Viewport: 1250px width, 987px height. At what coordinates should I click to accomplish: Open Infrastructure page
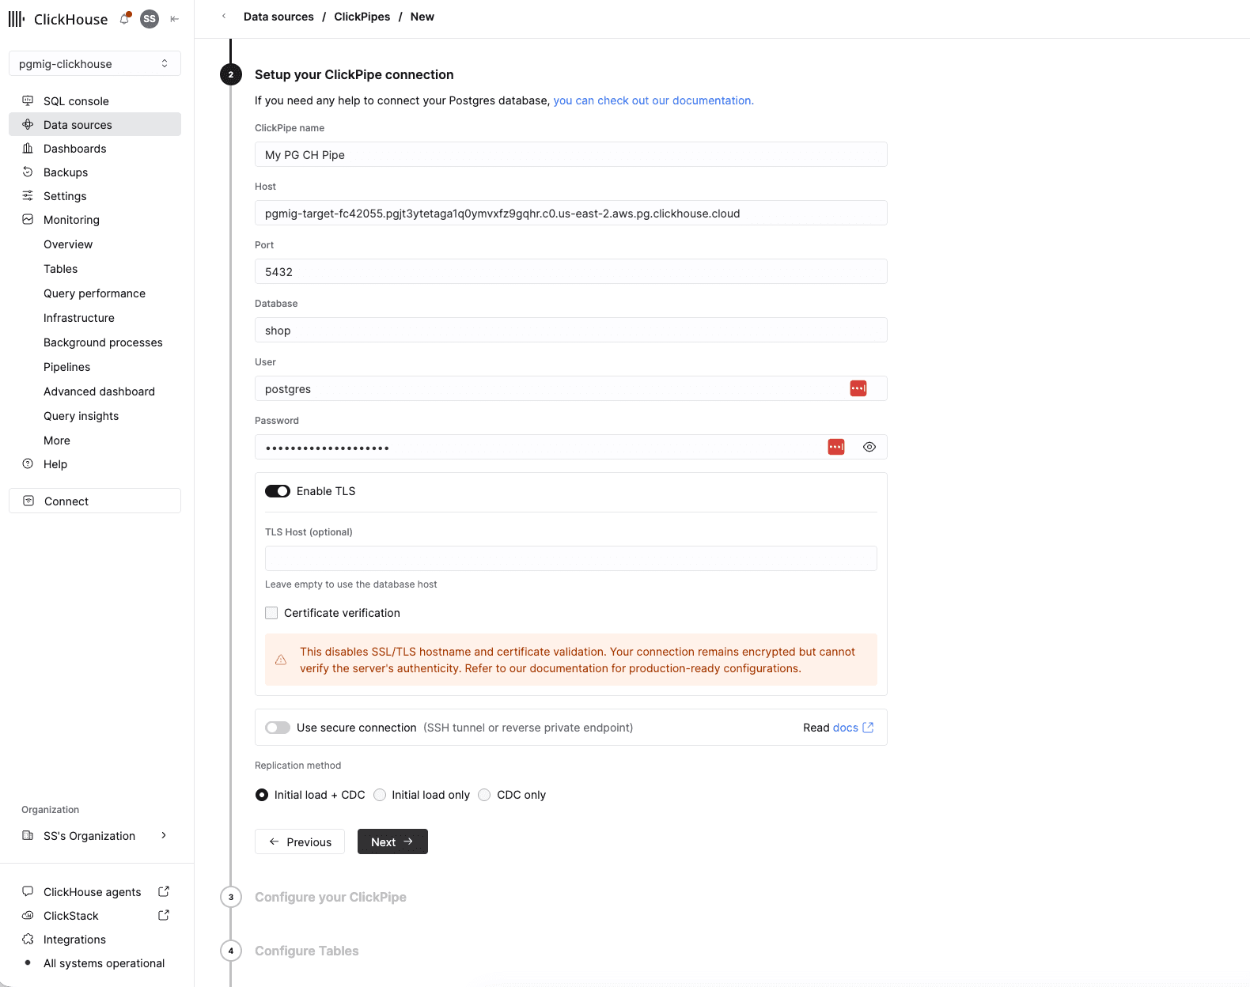(79, 318)
